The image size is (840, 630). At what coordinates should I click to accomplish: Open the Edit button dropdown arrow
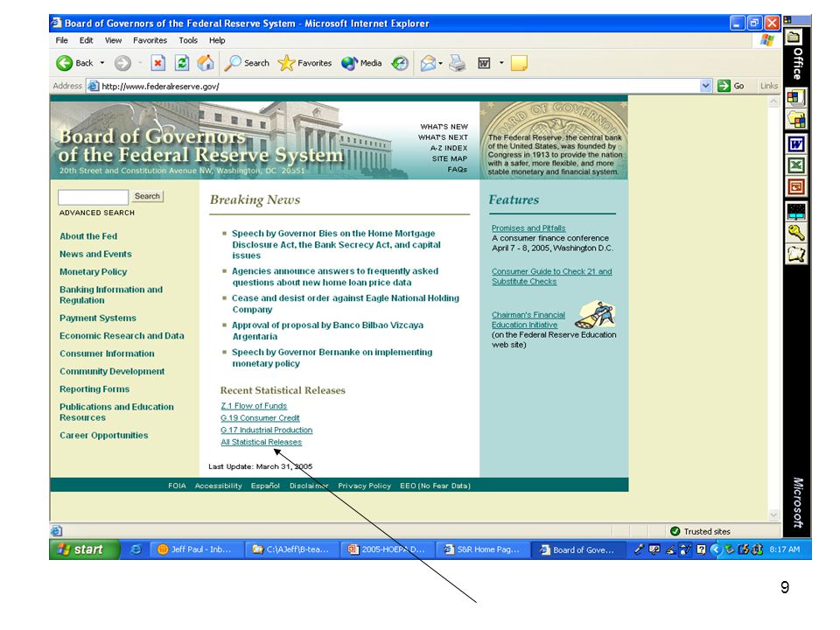[x=501, y=63]
